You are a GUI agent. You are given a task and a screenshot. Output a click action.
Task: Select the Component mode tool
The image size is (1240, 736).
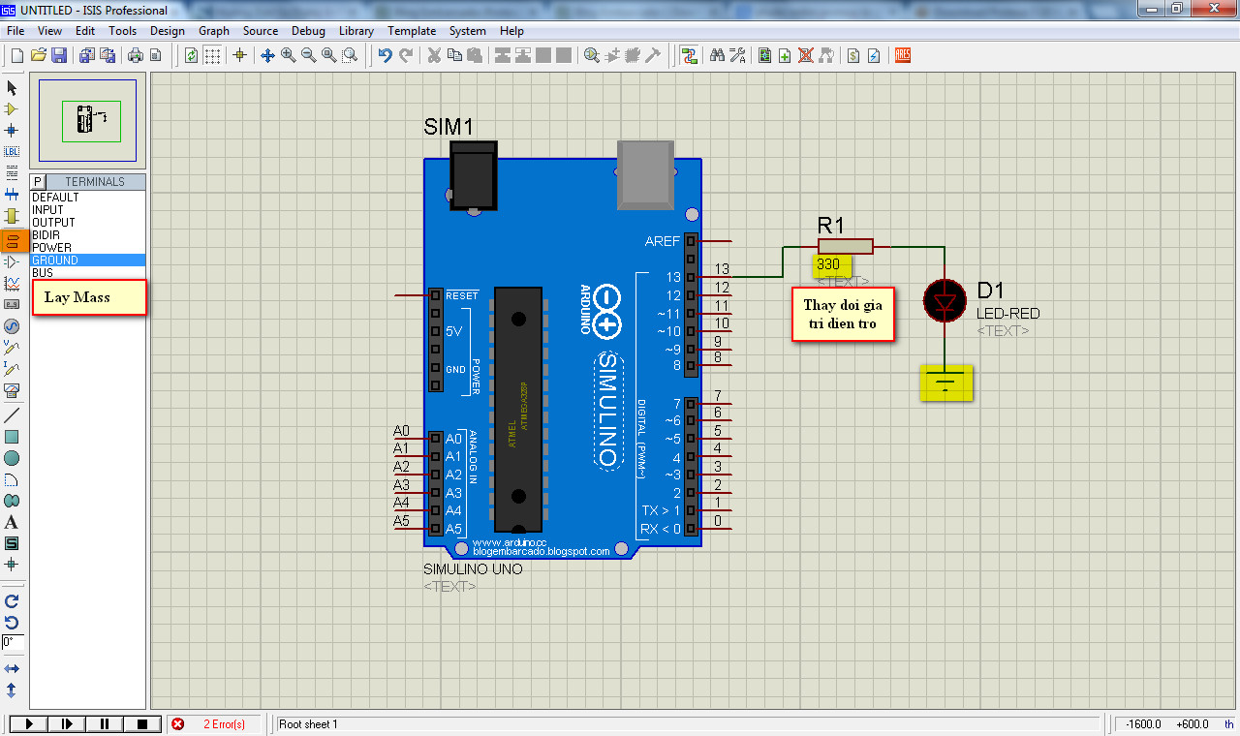12,109
